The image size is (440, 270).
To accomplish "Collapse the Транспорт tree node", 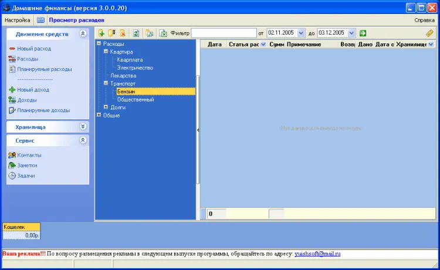I will coord(106,83).
